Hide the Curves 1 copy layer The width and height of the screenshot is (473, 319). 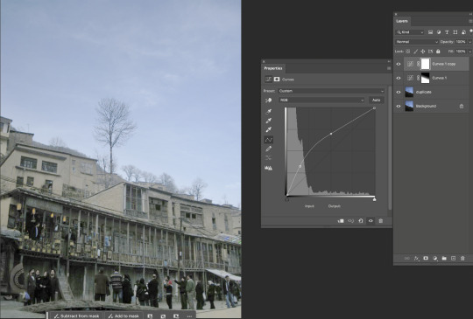pyautogui.click(x=399, y=64)
